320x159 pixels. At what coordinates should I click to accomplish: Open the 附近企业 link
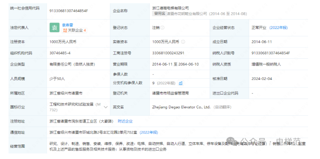point(125,121)
